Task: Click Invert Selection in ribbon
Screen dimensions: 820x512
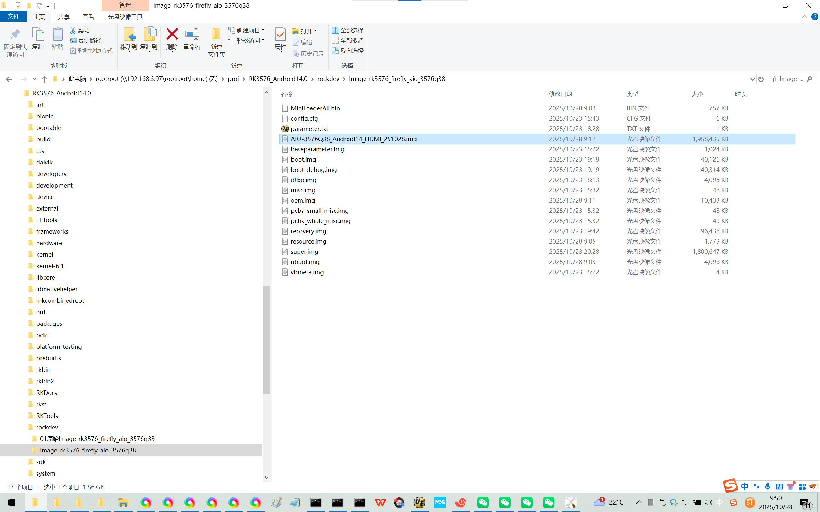Action: (348, 51)
